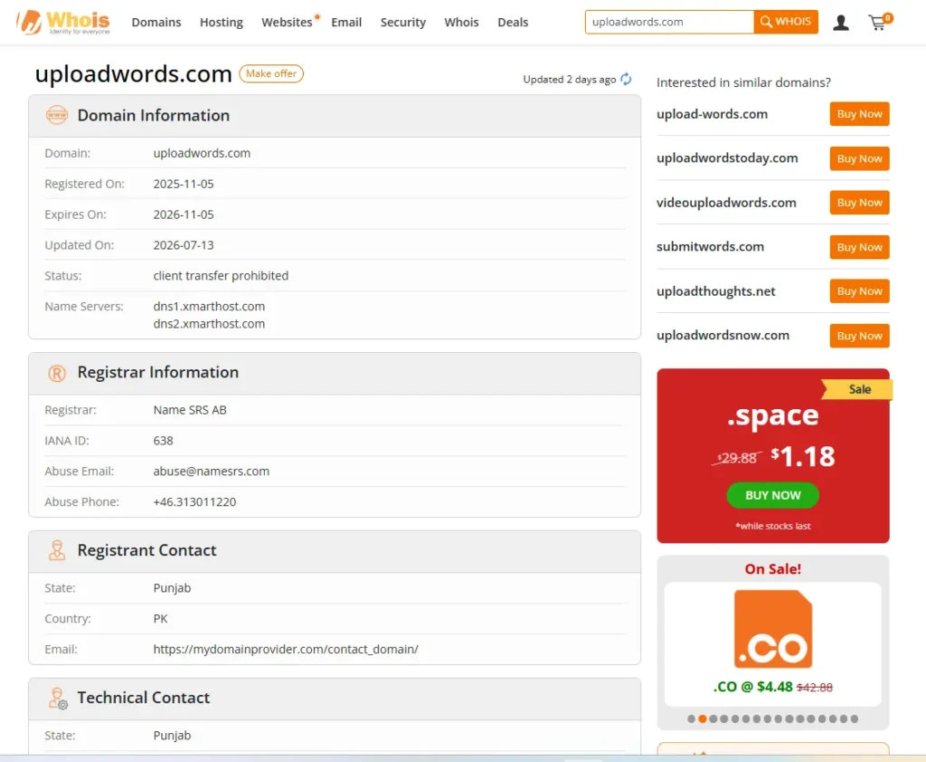The image size is (926, 762).
Task: Refresh the whois record via refresh icon
Action: [626, 80]
